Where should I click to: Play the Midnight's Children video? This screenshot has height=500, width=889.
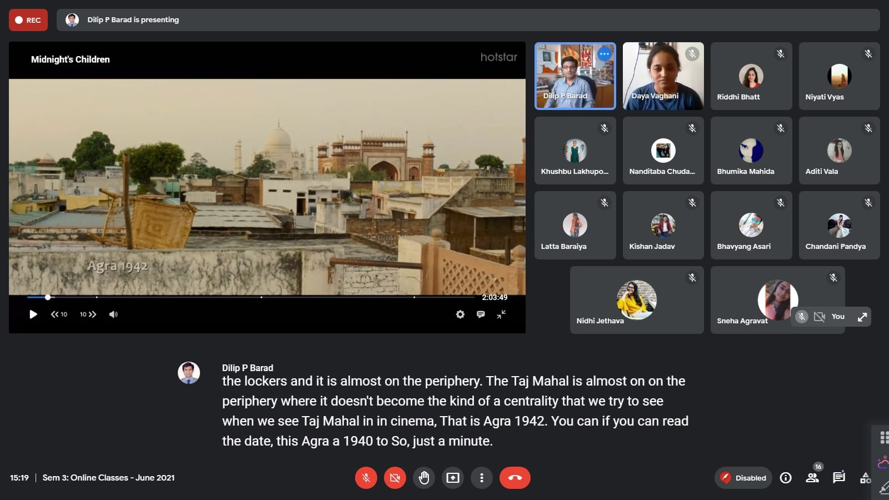click(33, 314)
